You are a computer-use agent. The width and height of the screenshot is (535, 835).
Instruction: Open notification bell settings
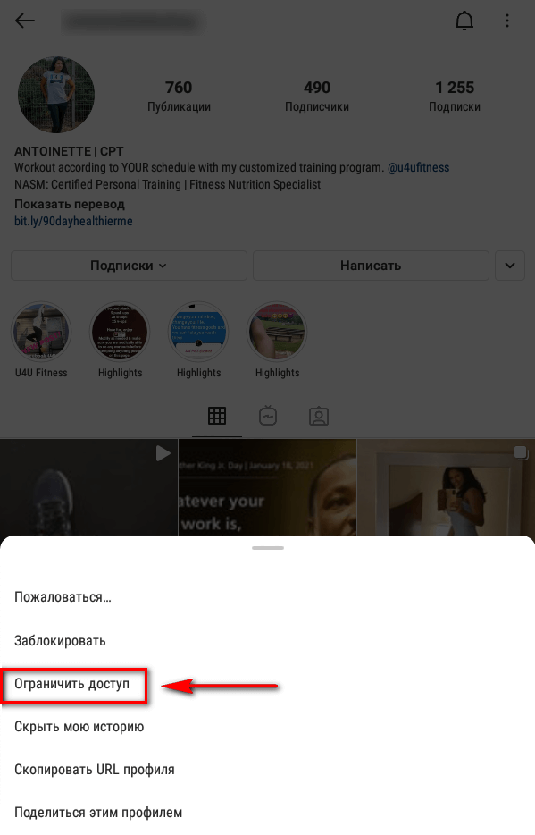[x=464, y=21]
